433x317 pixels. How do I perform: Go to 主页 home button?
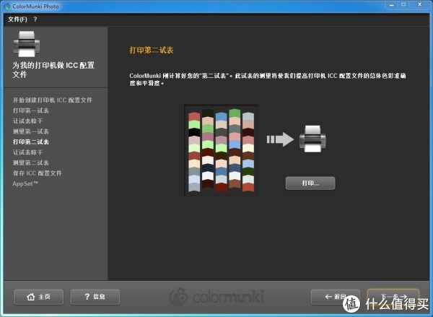tap(38, 297)
